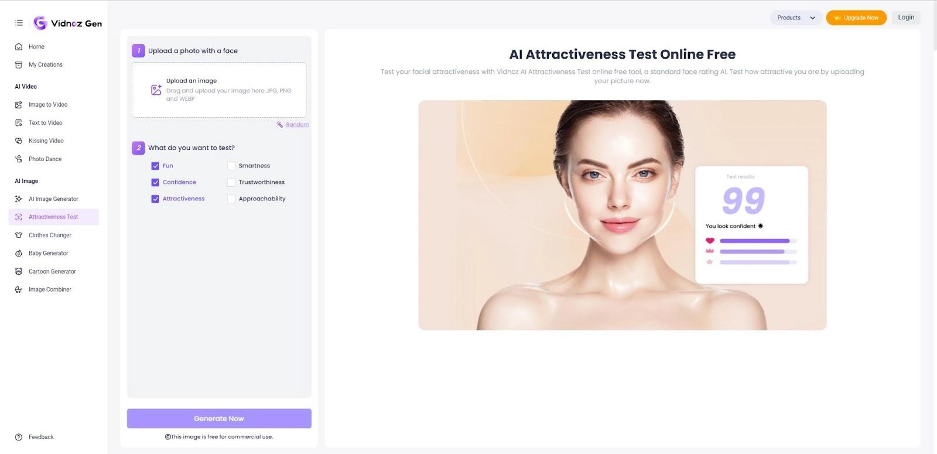Click the 'AI Image' section header
The image size is (937, 454).
coord(26,182)
